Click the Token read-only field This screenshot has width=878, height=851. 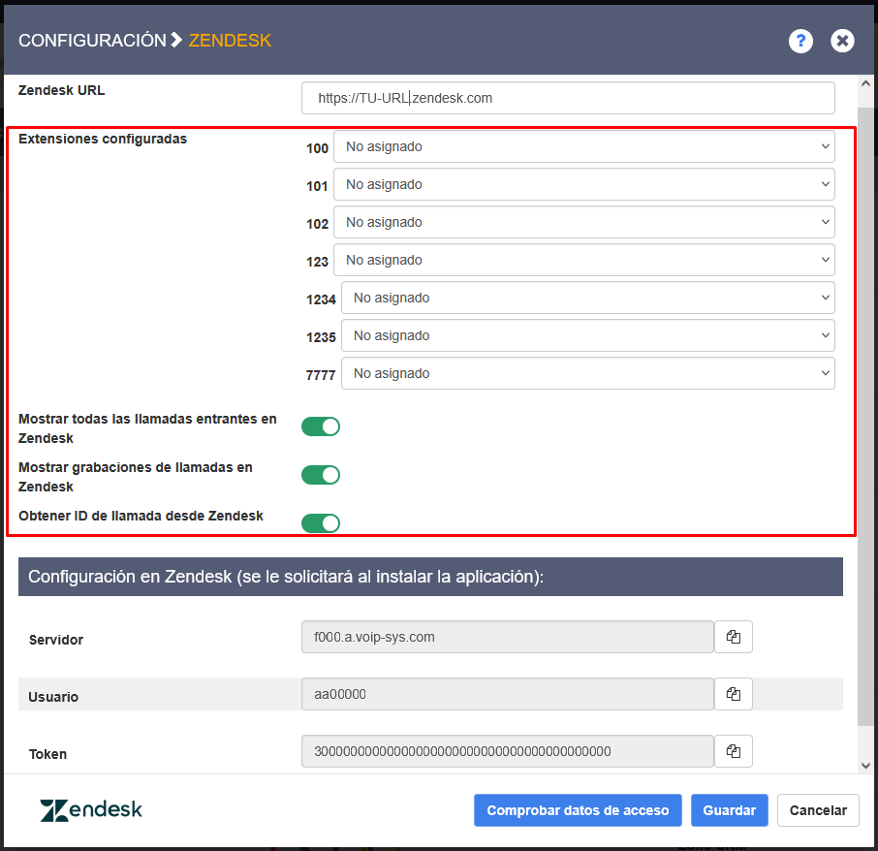click(508, 751)
